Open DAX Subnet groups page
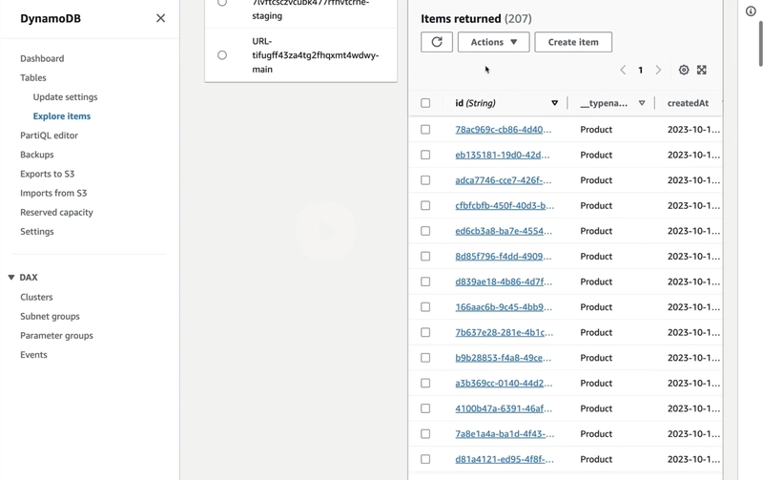The width and height of the screenshot is (763, 480). click(x=50, y=316)
